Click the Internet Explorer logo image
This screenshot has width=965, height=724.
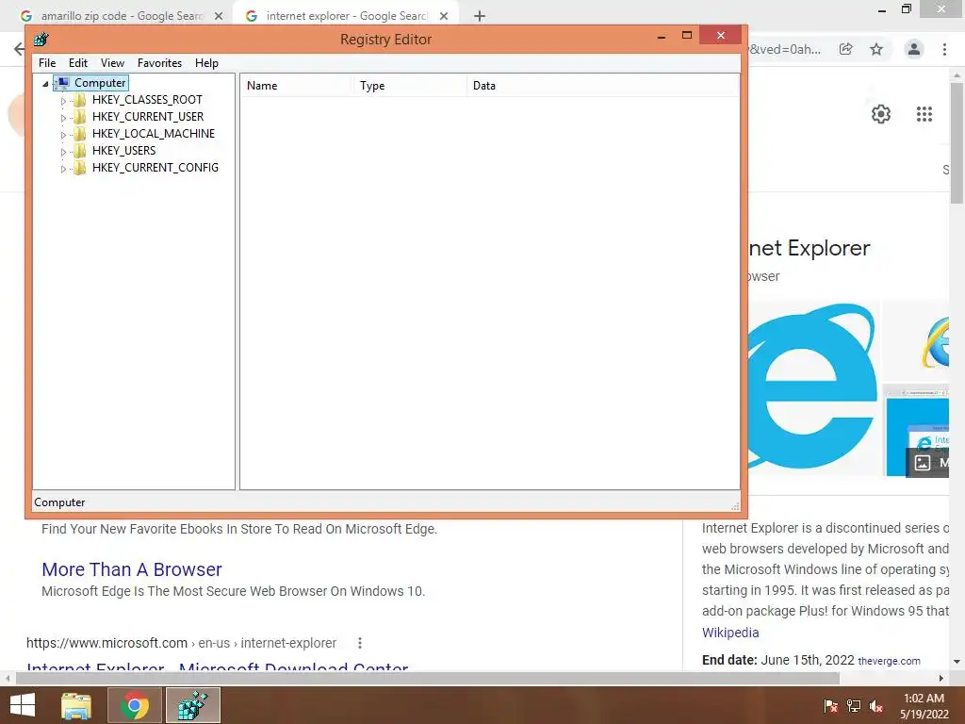(812, 387)
